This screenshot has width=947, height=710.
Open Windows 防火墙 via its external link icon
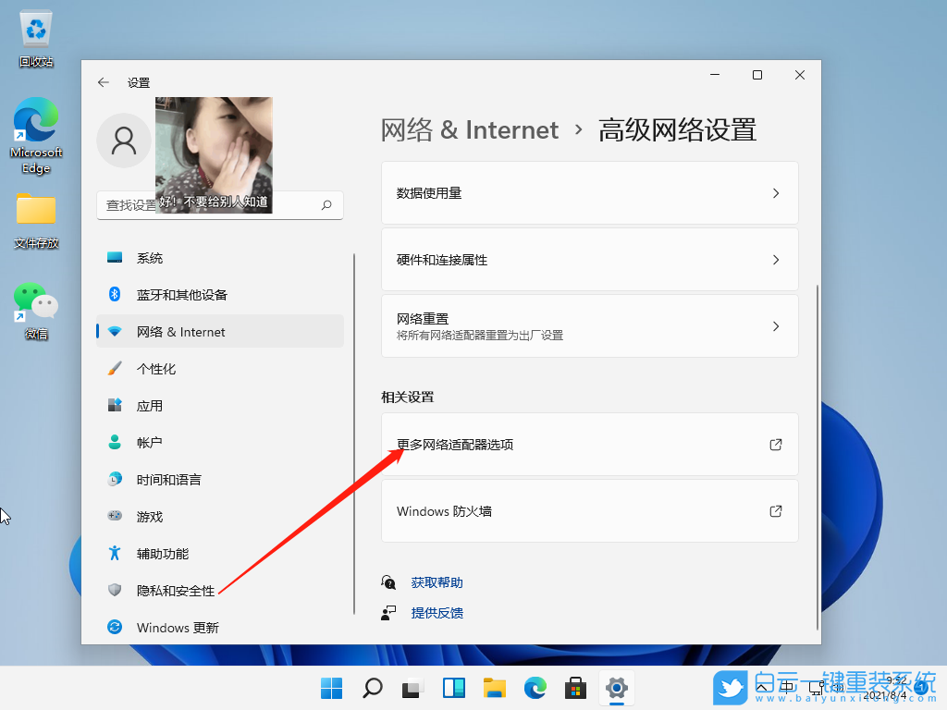point(776,511)
